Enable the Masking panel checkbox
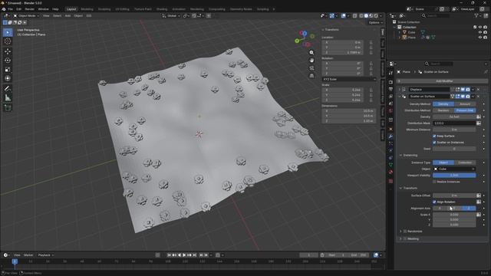The width and height of the screenshot is (491, 276). pos(405,238)
